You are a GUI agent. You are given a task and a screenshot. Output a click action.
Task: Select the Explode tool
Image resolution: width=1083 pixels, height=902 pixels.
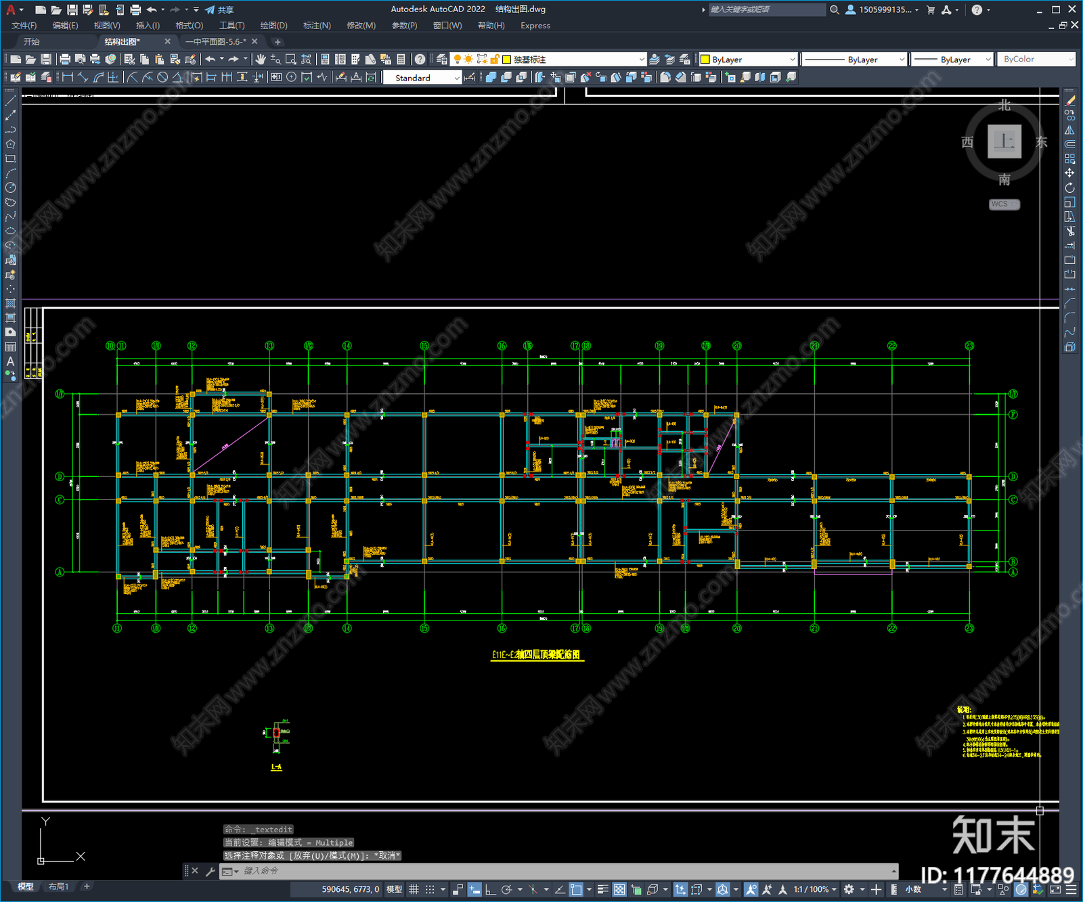click(x=1069, y=347)
